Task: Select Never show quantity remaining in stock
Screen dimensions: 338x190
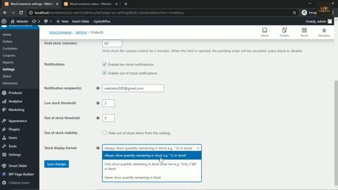Action: pyautogui.click(x=152, y=177)
